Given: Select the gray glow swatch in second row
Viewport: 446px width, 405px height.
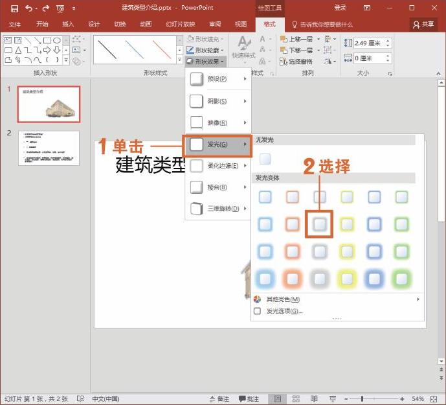Looking at the screenshot, I should pos(319,224).
